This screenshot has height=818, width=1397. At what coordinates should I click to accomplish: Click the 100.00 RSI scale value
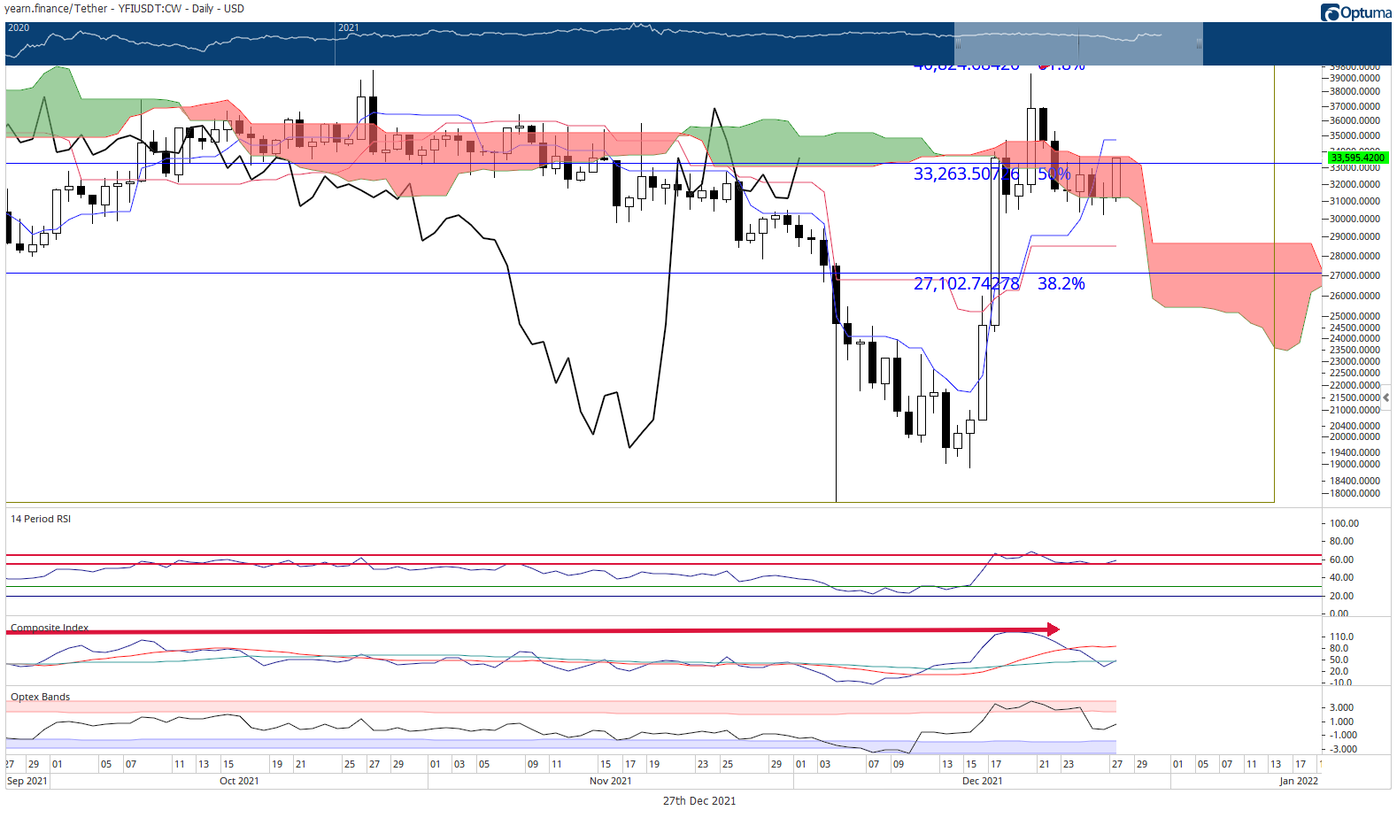click(x=1343, y=523)
